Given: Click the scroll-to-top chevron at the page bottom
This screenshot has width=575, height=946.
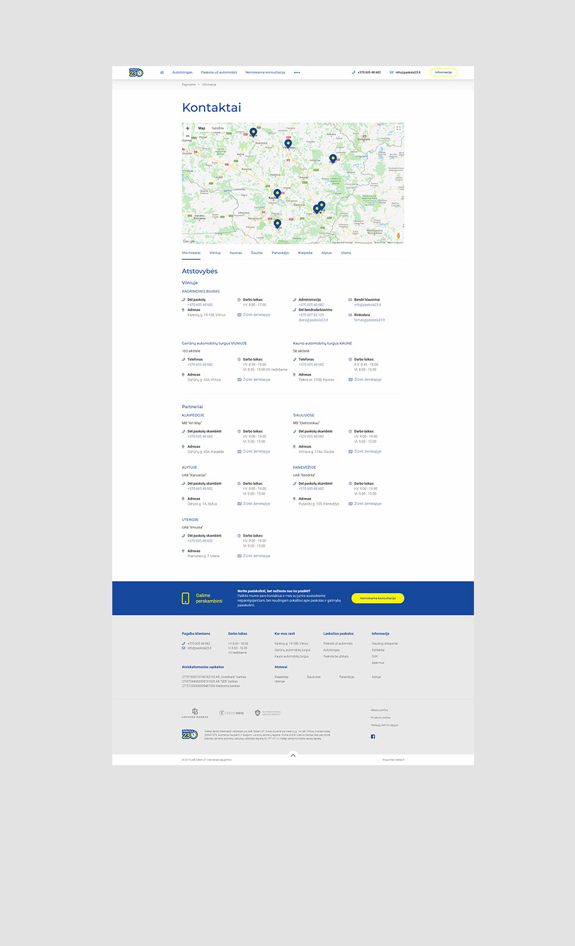Looking at the screenshot, I should pyautogui.click(x=293, y=755).
